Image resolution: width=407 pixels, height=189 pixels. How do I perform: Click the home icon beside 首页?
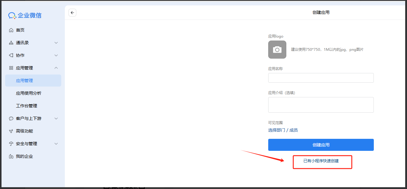point(11,30)
